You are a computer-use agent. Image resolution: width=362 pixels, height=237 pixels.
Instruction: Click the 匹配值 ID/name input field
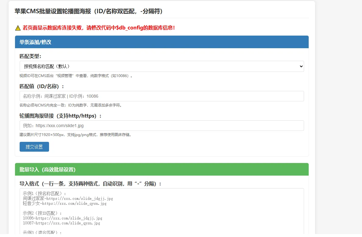(162, 96)
